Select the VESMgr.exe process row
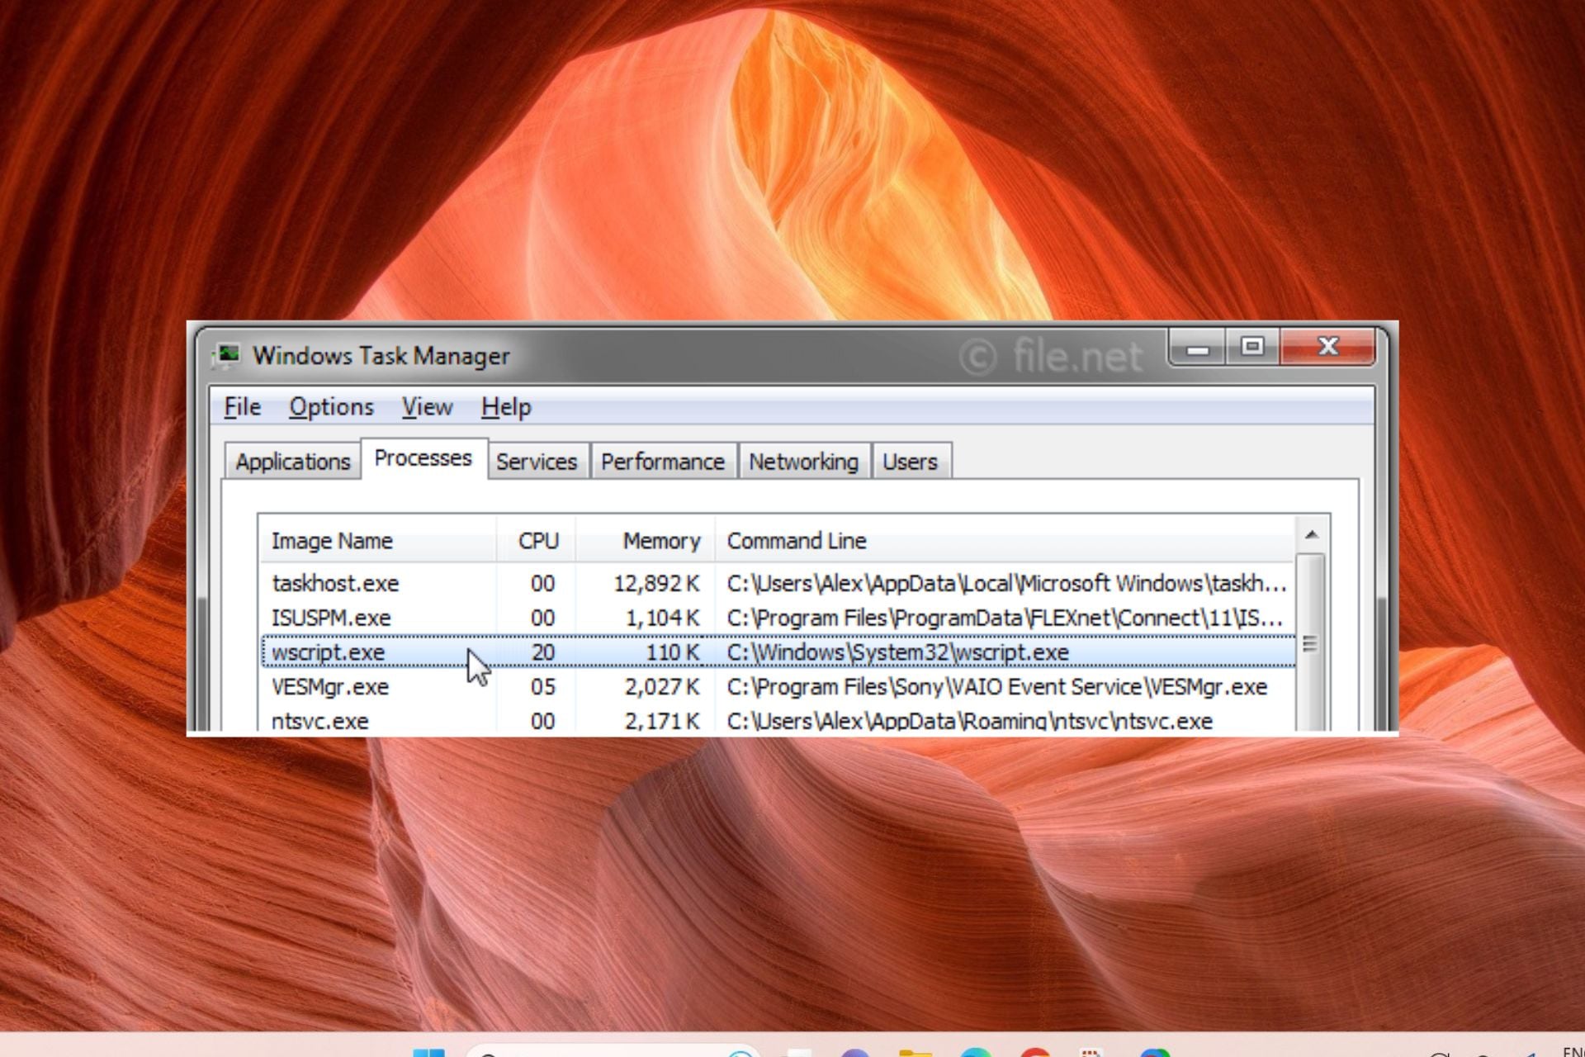 point(330,687)
